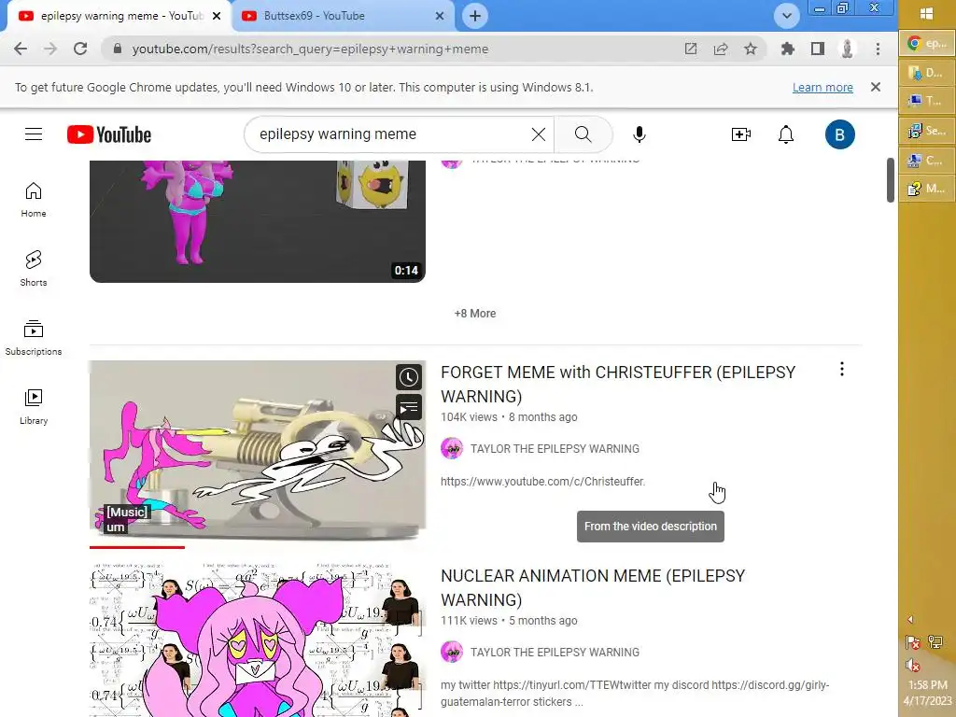Open NUCLEAR ANIMATION MEME title

click(593, 588)
